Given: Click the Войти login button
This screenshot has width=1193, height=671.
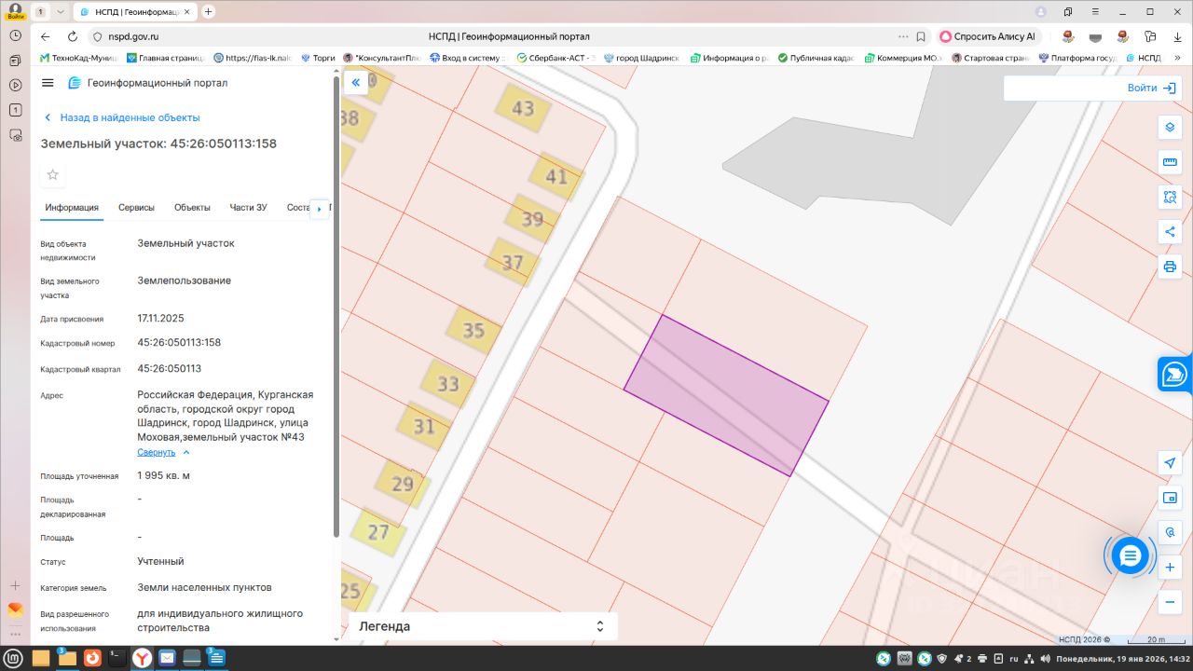Looking at the screenshot, I should coord(1151,88).
